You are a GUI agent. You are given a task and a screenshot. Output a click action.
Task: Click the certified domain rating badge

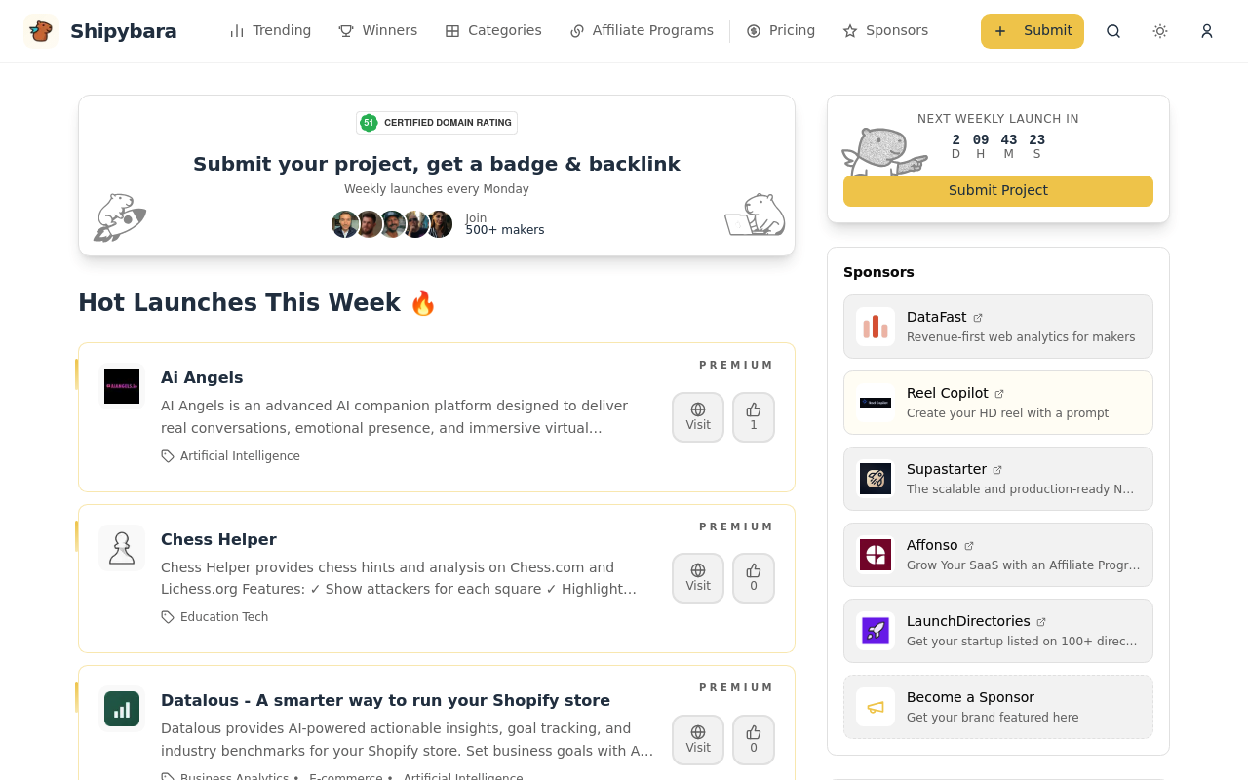(x=437, y=123)
